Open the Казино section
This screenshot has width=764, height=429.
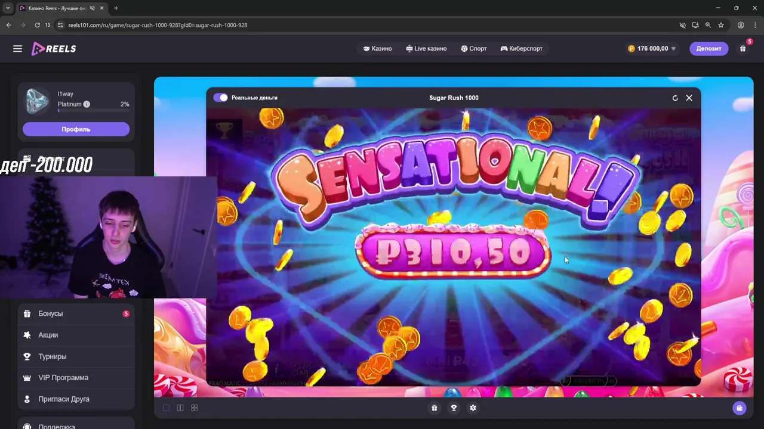(x=377, y=49)
